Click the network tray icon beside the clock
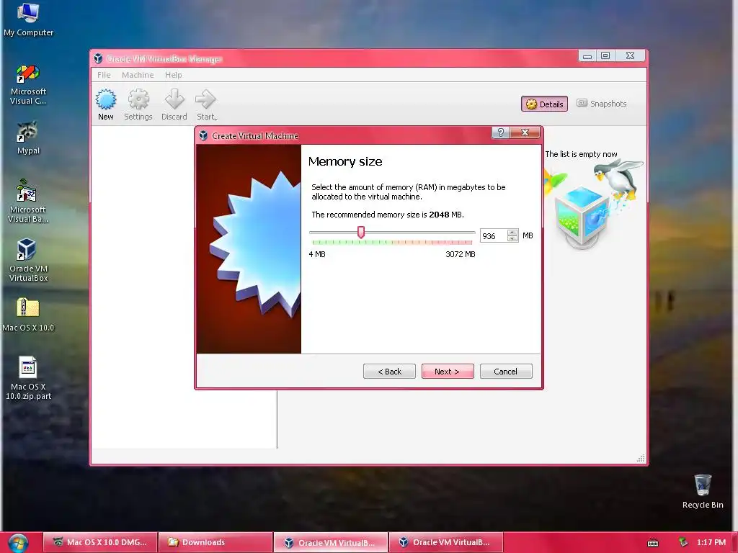 [683, 542]
